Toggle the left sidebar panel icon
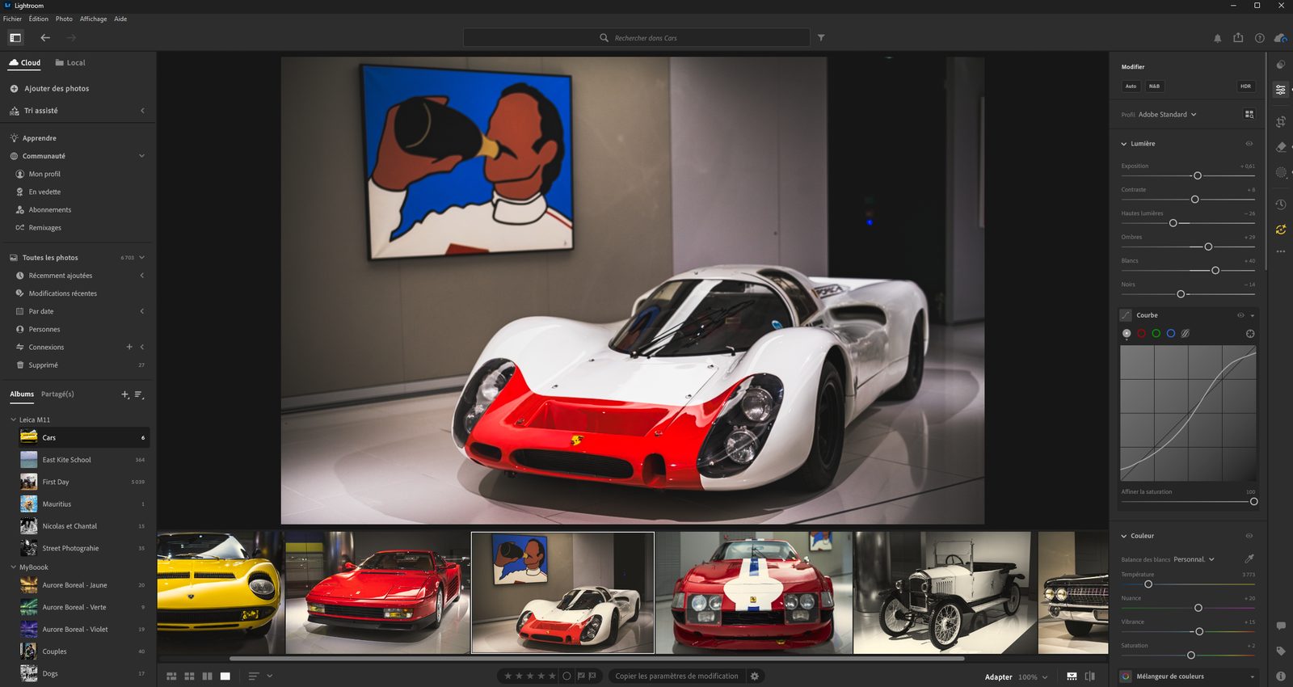The image size is (1293, 687). tap(15, 38)
